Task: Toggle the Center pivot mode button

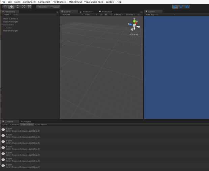Action: pyautogui.click(x=42, y=7)
